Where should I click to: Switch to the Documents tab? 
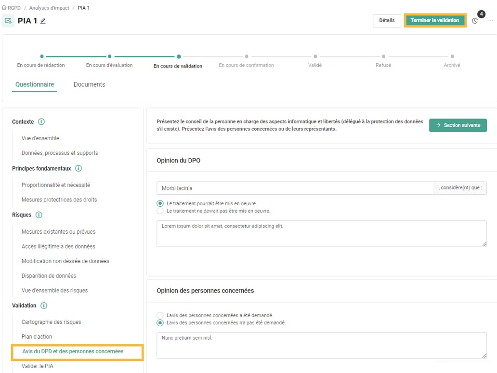pos(90,84)
